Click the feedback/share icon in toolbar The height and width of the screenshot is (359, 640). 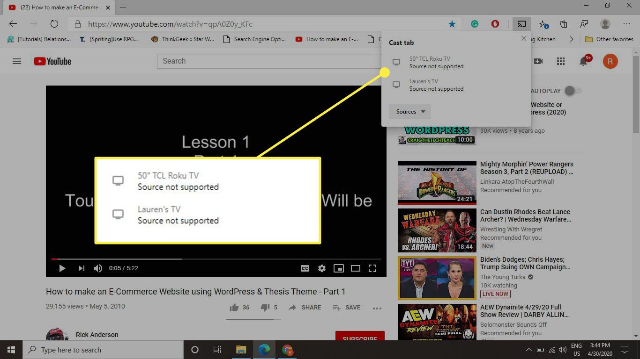pos(584,24)
